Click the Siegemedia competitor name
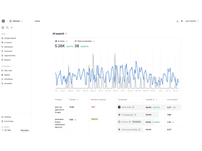 coord(126,107)
